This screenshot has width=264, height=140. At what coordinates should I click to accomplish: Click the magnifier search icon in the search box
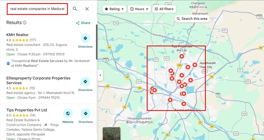coord(75,9)
